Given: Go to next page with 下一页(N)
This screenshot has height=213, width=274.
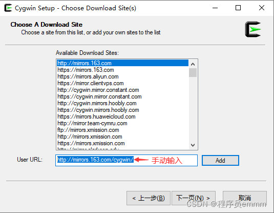Looking at the screenshot, I should point(194,198).
